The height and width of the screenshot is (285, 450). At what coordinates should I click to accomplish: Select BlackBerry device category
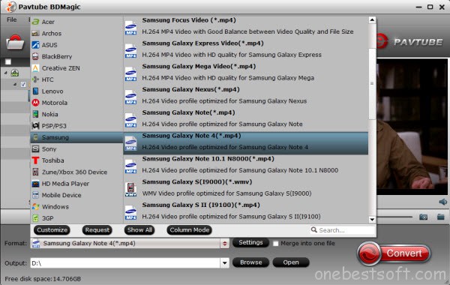point(77,56)
